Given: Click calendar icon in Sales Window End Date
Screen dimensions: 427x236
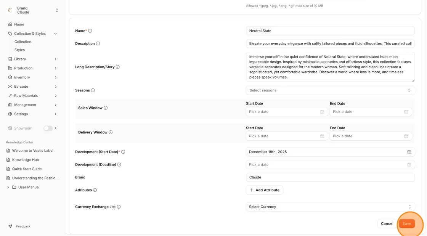Looking at the screenshot, I should point(406,112).
